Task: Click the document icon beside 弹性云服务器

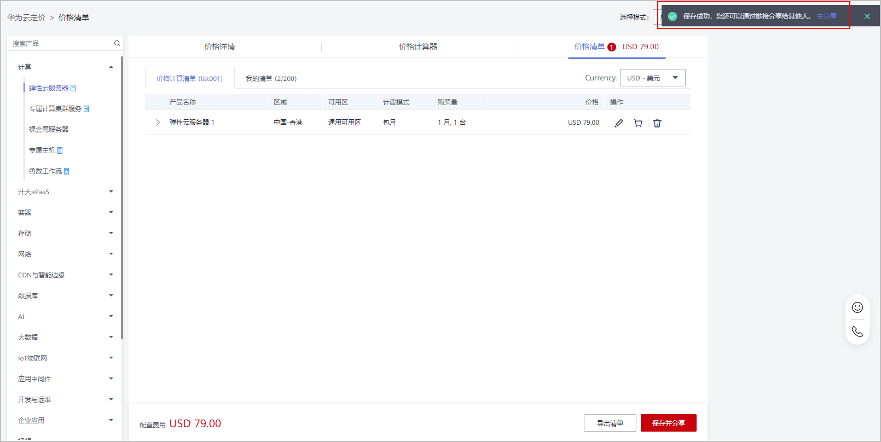Action: tap(73, 88)
